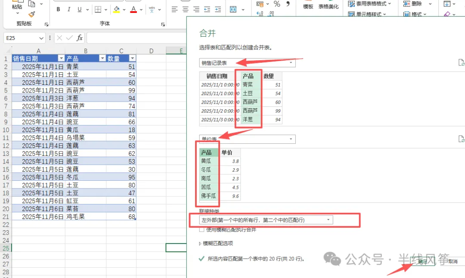Expand the Name Box dropdown for E25
465x278 pixels.
[41, 38]
